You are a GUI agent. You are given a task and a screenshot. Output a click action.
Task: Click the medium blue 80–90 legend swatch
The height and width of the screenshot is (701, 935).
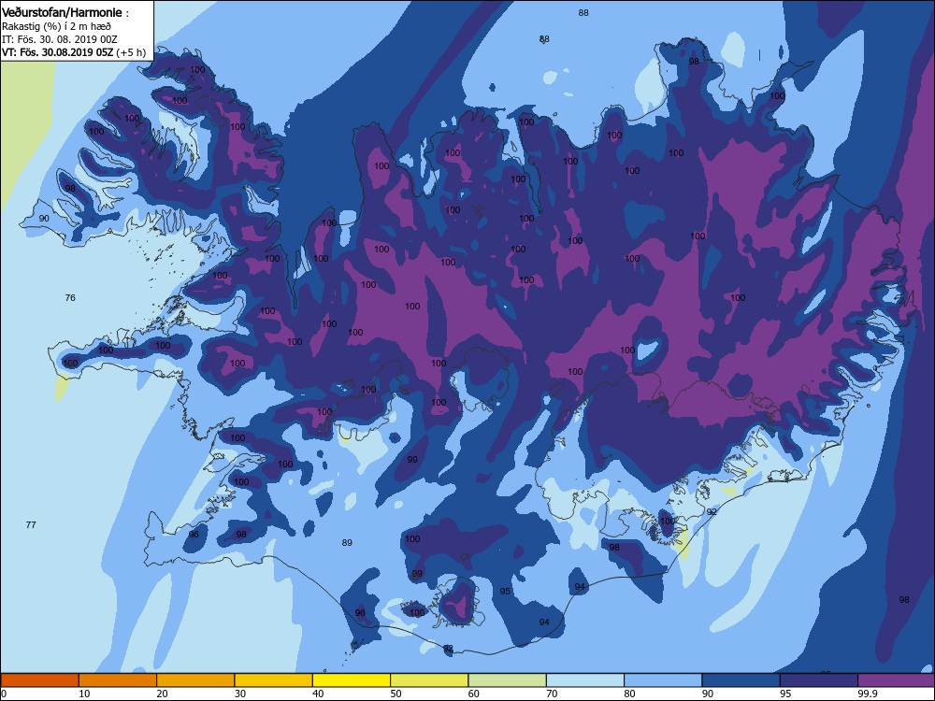663,680
